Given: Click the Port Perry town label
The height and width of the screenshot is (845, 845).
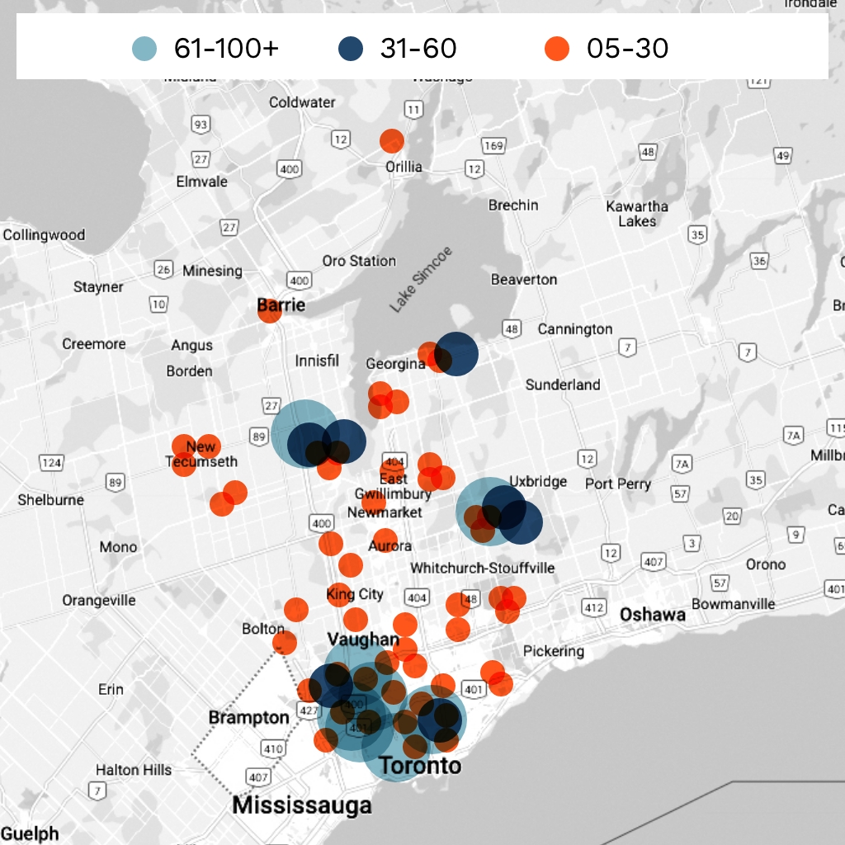Looking at the screenshot, I should (618, 484).
